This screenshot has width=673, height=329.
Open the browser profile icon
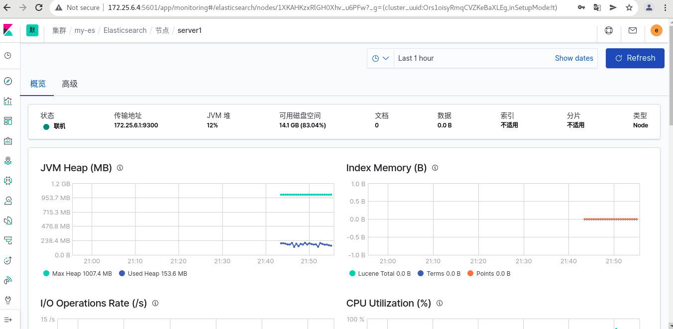coord(649,7)
